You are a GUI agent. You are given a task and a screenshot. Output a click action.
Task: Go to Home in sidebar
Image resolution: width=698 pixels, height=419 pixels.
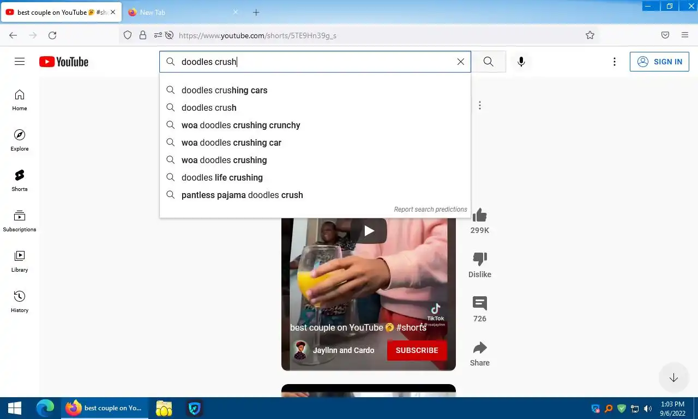click(x=20, y=100)
